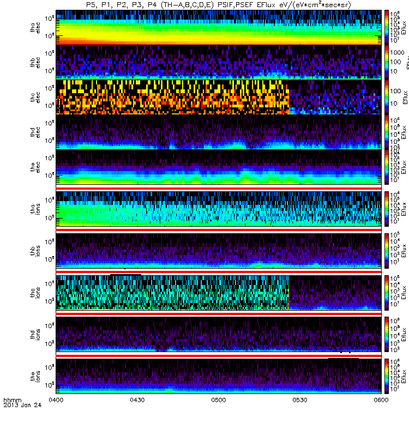Click the 0400 time axis label
The height and width of the screenshot is (436, 409).
coord(56,400)
